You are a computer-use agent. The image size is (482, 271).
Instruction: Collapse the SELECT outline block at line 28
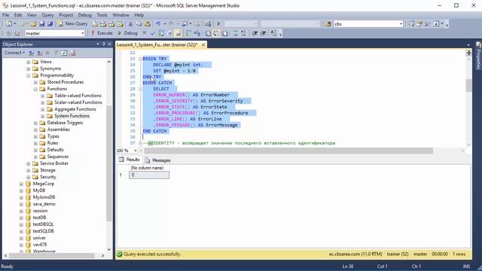pos(140,89)
